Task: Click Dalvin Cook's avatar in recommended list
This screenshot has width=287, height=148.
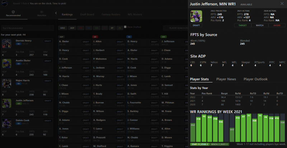Action: coord(7,123)
